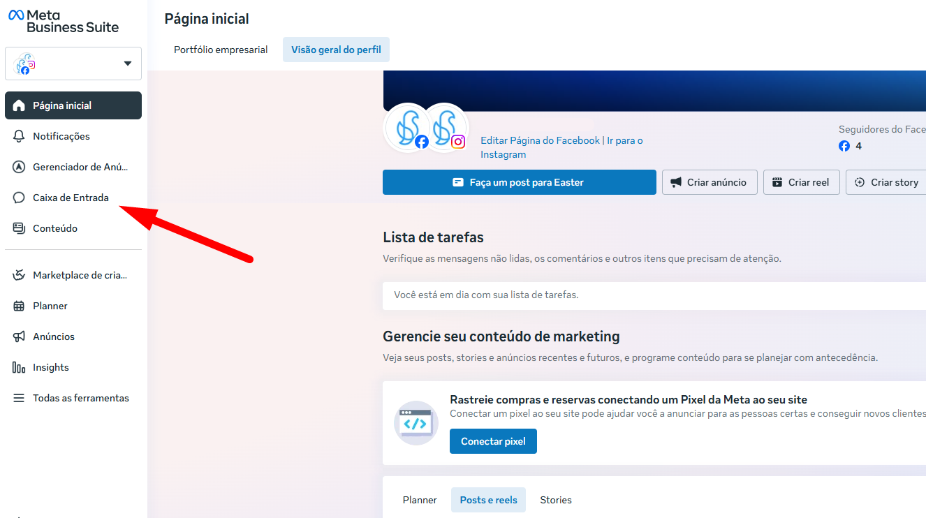Click Faça um post para Easter button
This screenshot has height=518, width=926.
(x=520, y=182)
